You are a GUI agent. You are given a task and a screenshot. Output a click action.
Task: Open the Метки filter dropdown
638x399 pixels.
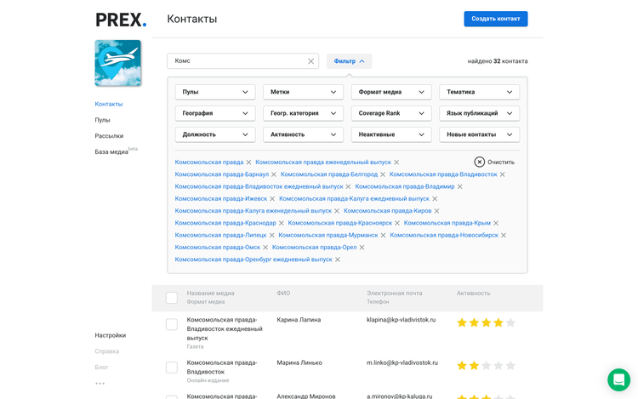(303, 92)
